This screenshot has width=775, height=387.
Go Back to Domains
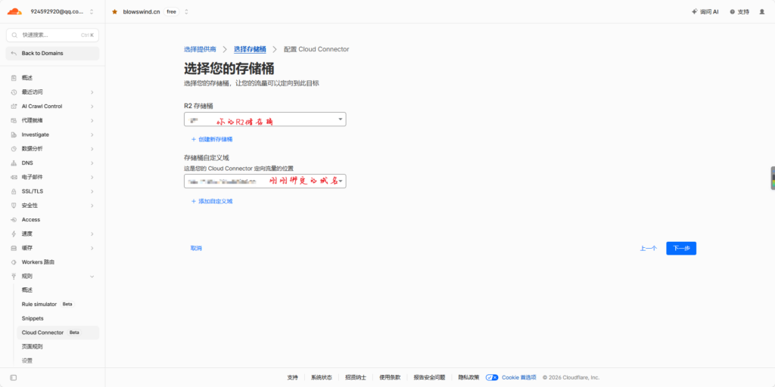[x=52, y=54]
